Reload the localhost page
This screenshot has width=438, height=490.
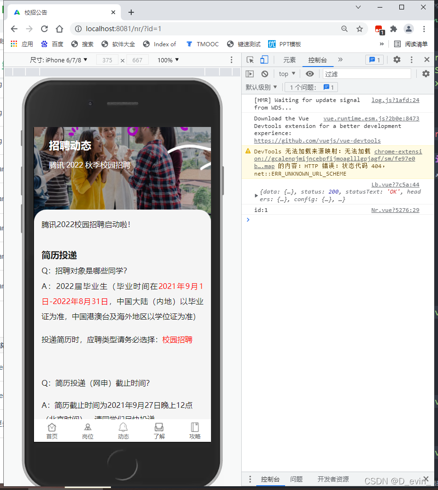pyautogui.click(x=44, y=29)
